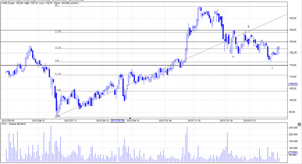Close the VOL volume panel

pos(299,124)
